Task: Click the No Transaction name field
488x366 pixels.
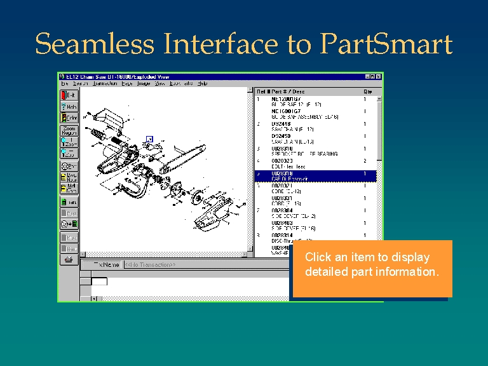Action: click(x=207, y=265)
